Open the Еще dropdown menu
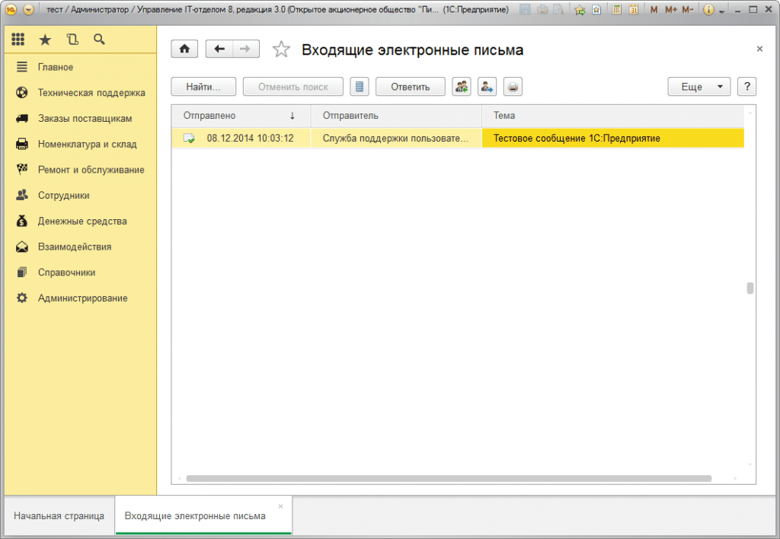The image size is (780, 539). pos(699,87)
